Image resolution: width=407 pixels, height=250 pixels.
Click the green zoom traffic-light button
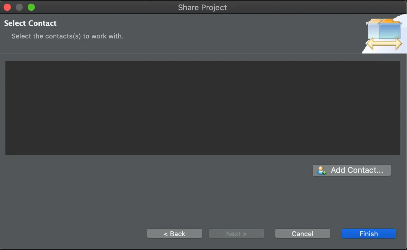point(31,7)
